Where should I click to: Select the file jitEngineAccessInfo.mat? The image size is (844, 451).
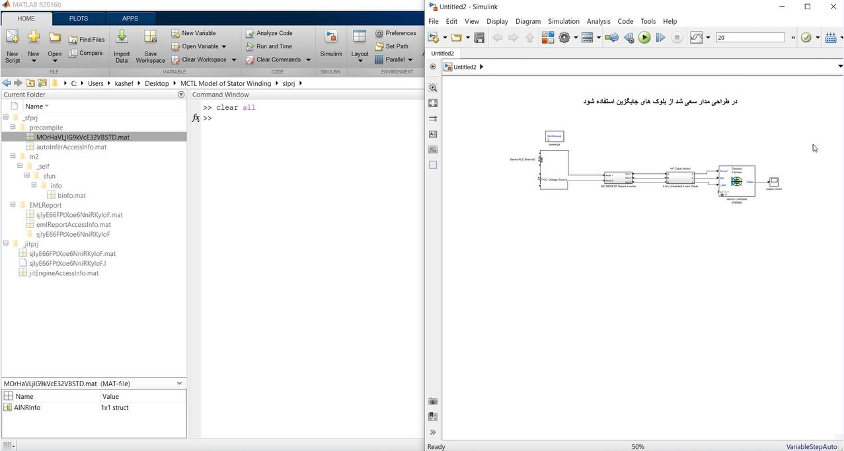point(63,273)
